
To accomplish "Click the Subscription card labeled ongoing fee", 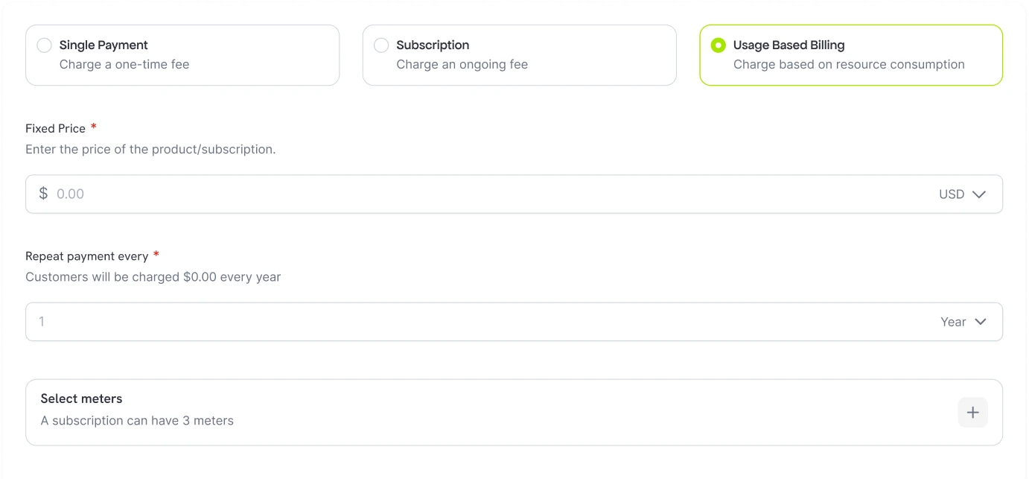I will 519,54.
